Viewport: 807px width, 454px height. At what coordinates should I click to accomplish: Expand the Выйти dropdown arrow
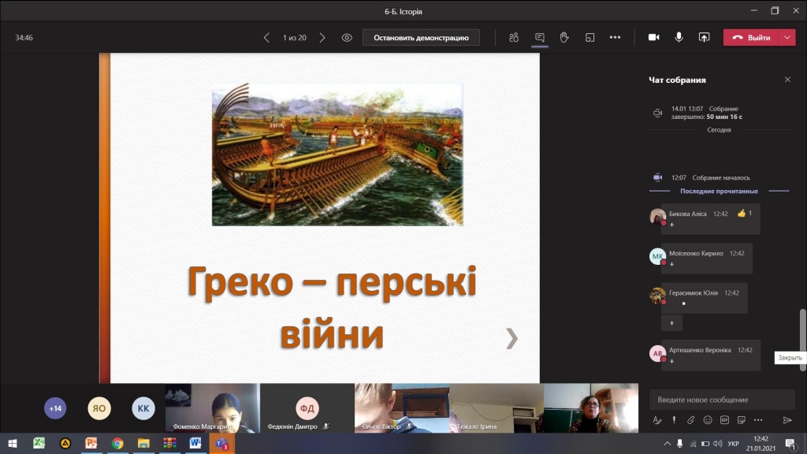787,38
